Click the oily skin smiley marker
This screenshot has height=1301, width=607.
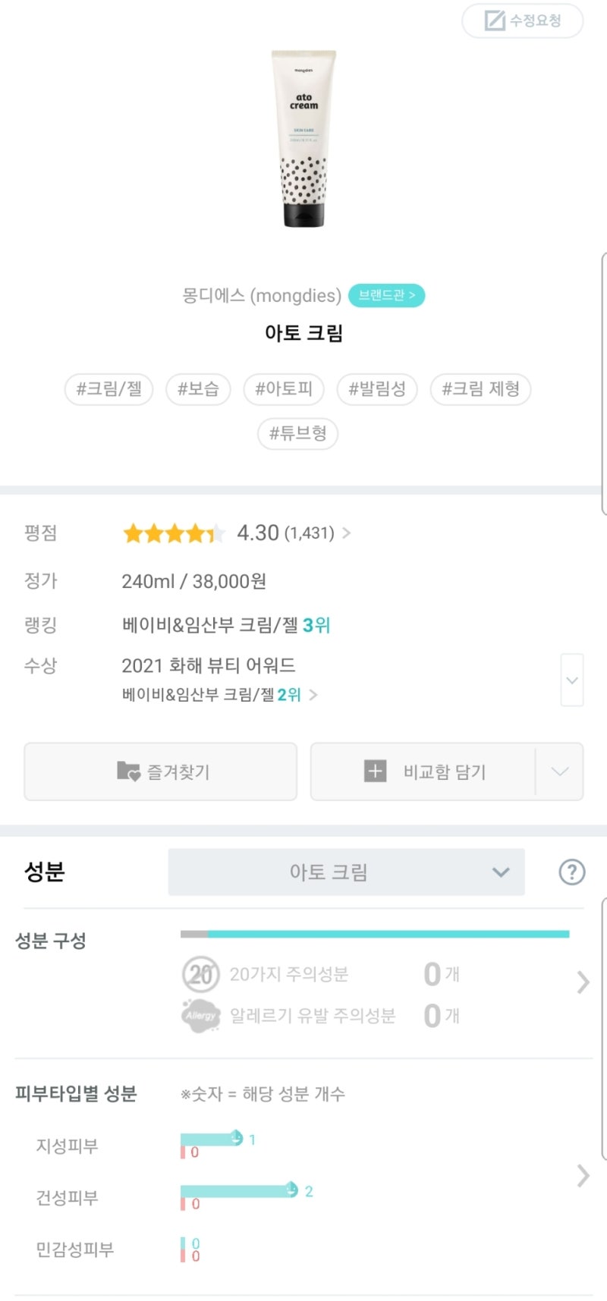(x=236, y=1138)
